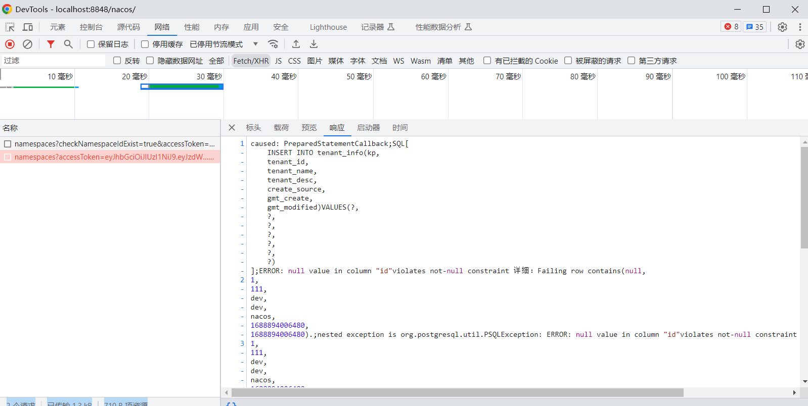Filter requests by CSS type

point(294,61)
